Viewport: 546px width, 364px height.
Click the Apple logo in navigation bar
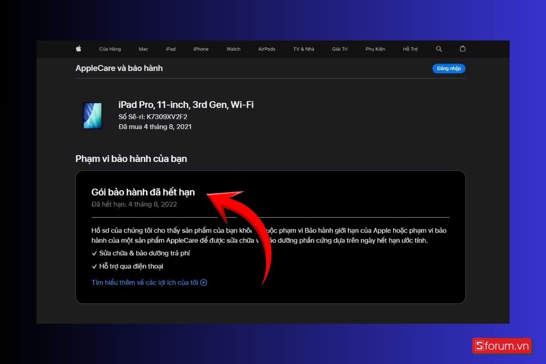coord(78,49)
